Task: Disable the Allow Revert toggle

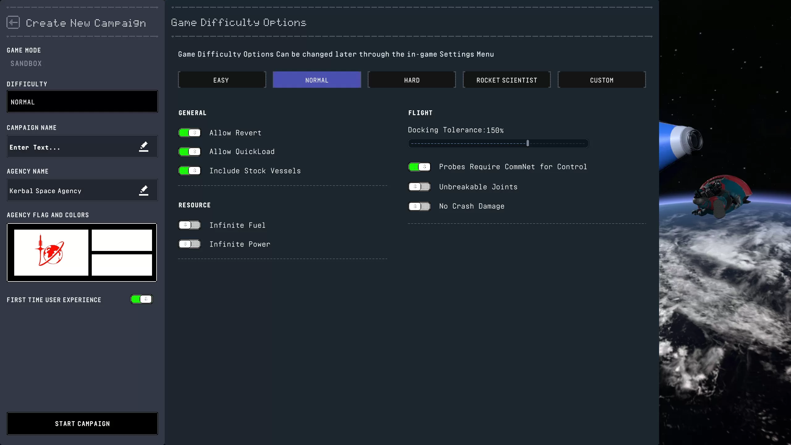Action: click(189, 133)
